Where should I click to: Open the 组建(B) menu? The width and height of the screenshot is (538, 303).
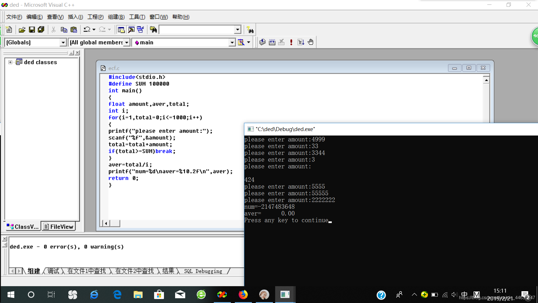click(116, 17)
